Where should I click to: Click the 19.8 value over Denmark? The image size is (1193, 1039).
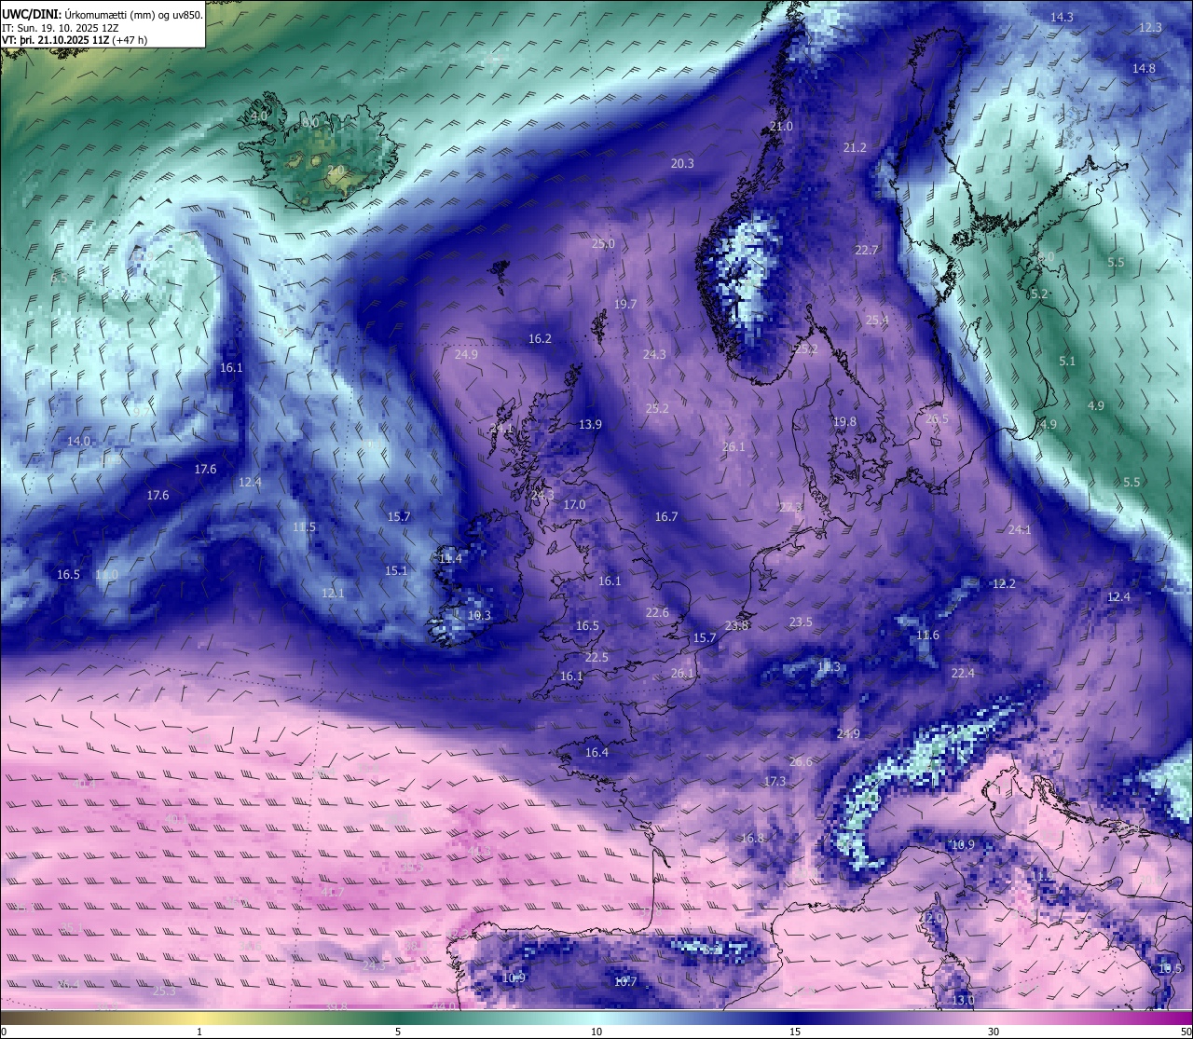coord(844,422)
